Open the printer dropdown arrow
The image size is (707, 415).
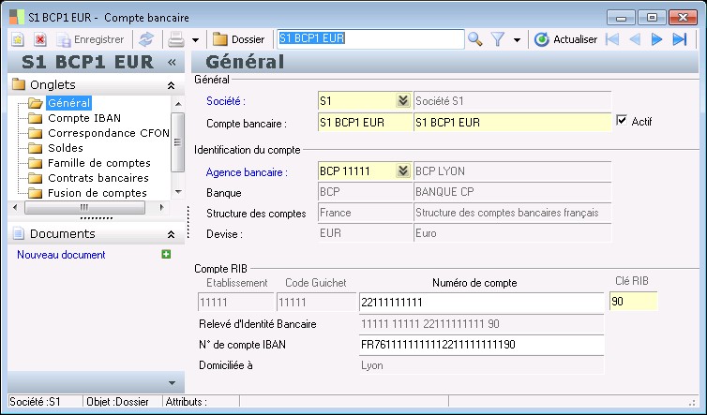pyautogui.click(x=195, y=40)
